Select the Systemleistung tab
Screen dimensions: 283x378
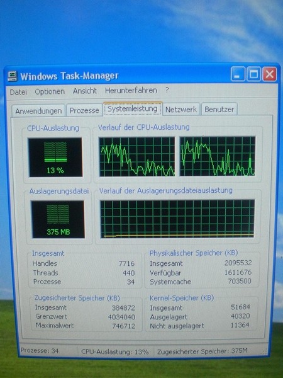click(x=133, y=109)
